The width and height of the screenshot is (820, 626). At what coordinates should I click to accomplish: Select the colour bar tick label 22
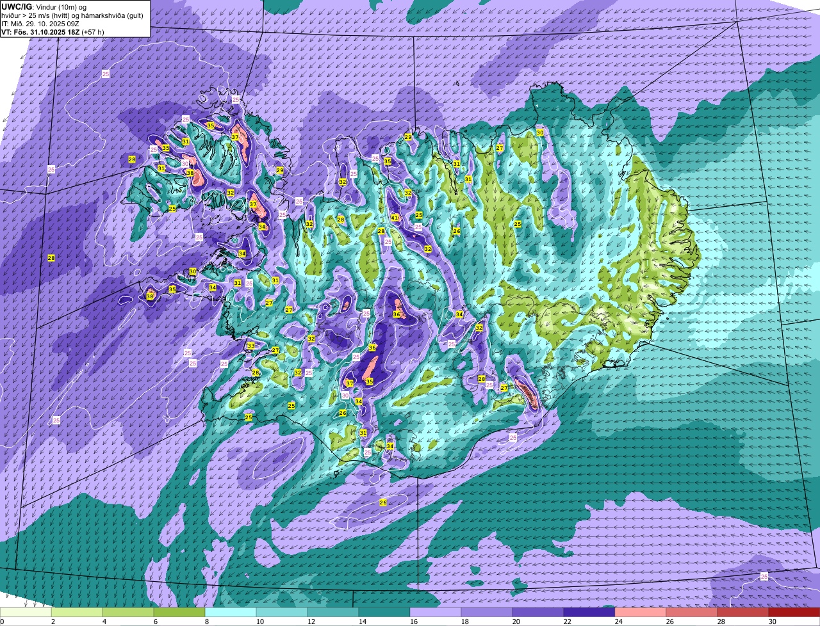coord(568,622)
